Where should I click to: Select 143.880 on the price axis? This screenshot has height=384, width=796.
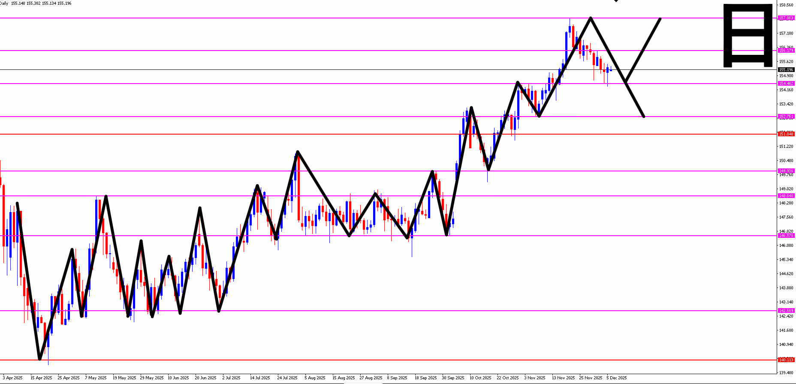click(x=786, y=288)
